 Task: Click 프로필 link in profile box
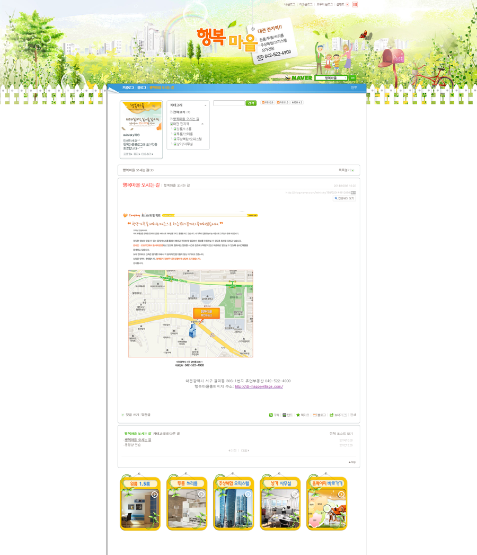[x=127, y=154]
